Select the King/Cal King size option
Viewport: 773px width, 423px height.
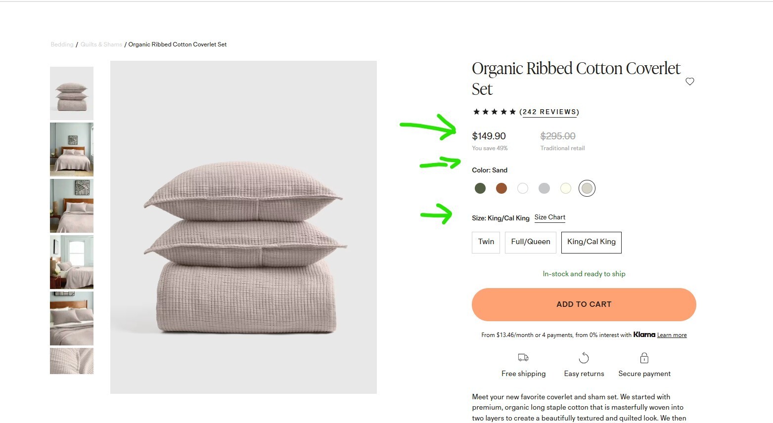[591, 242]
